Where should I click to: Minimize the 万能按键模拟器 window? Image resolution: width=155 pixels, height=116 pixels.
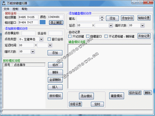(x=134, y=2)
